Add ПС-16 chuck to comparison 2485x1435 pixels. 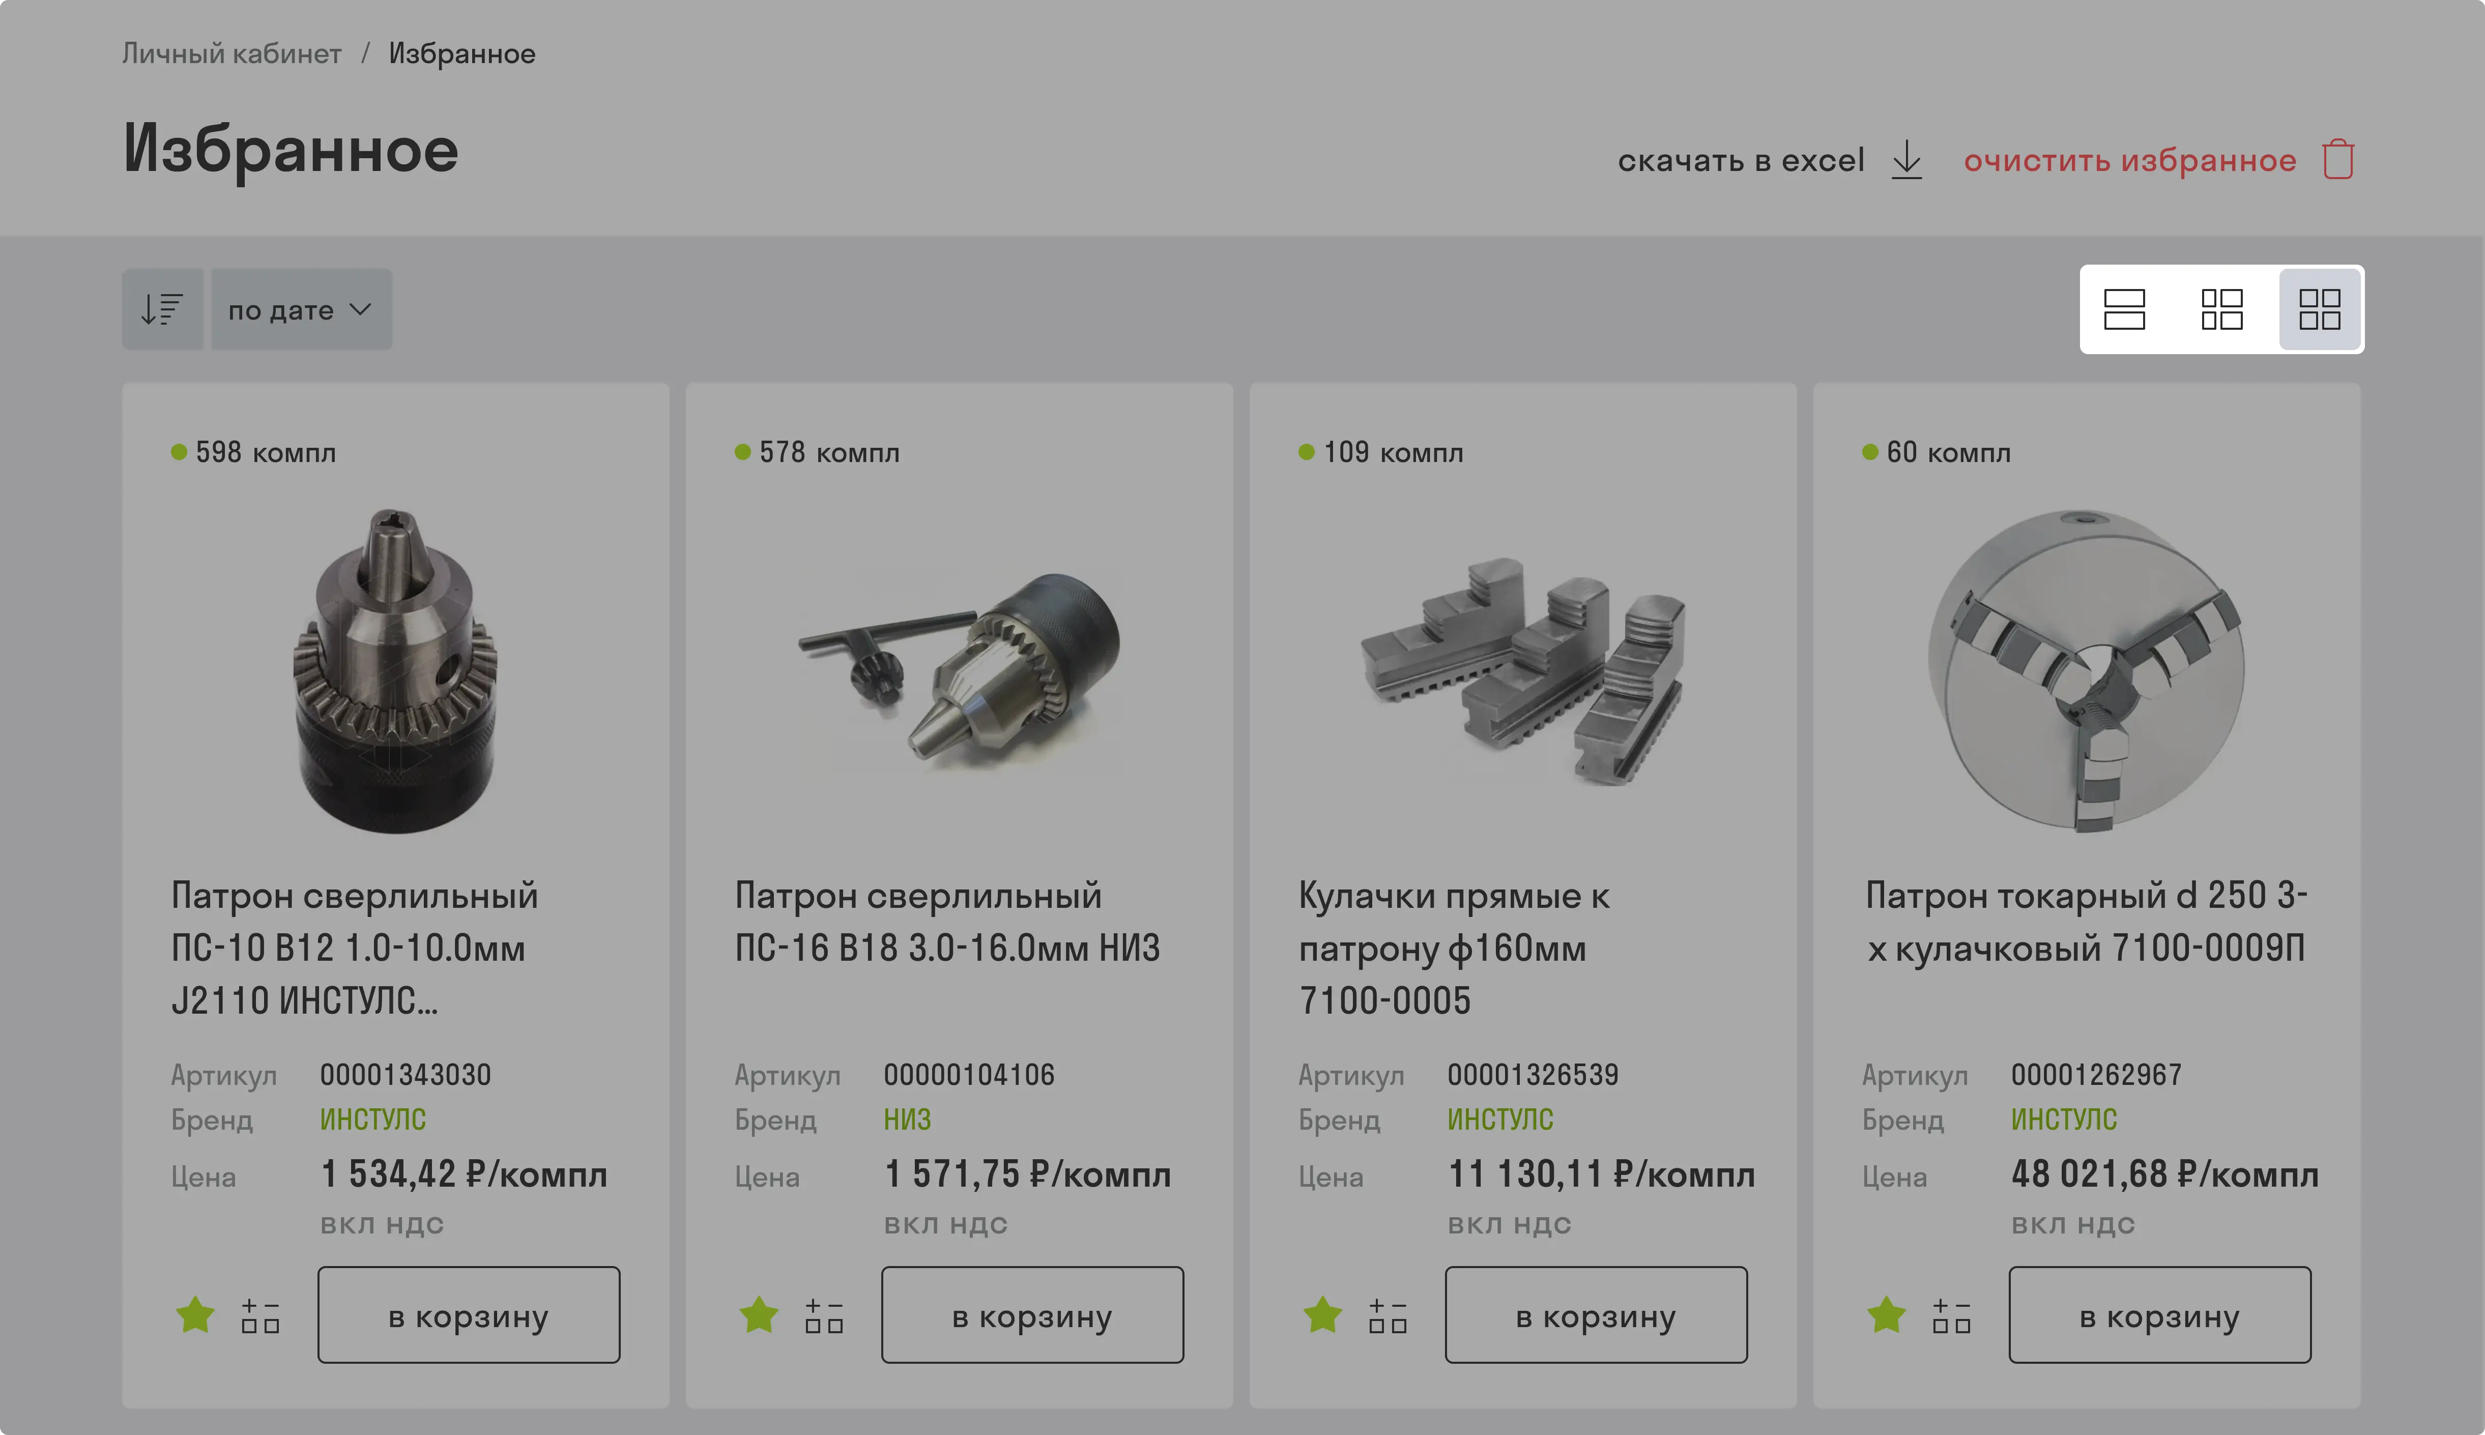tap(824, 1316)
